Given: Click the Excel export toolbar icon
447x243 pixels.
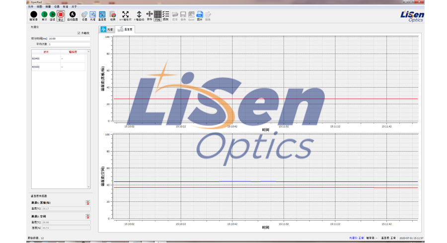Looking at the screenshot, I should [191, 16].
